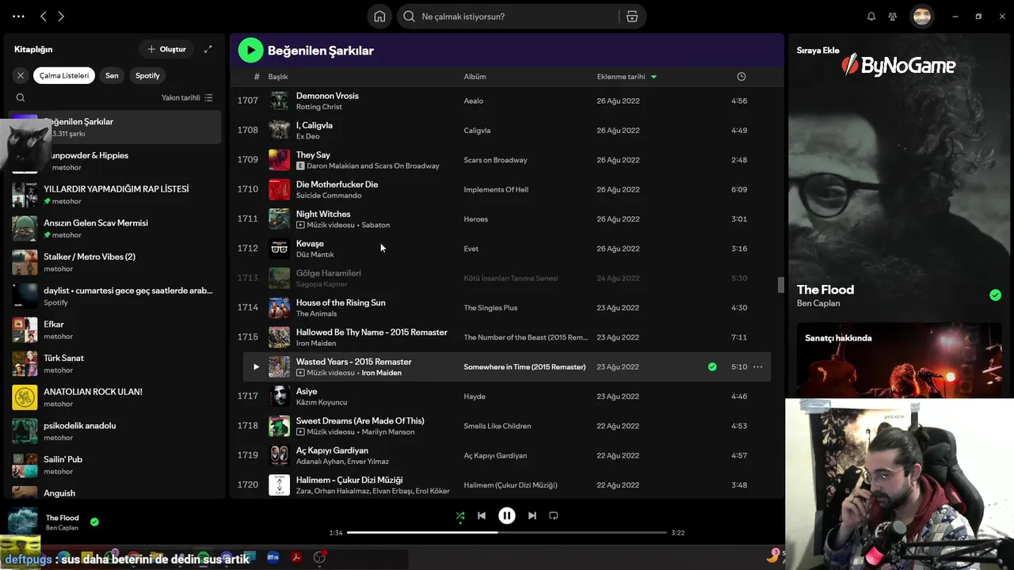The image size is (1014, 570).
Task: Open The Flood title in side panel
Action: pyautogui.click(x=825, y=290)
